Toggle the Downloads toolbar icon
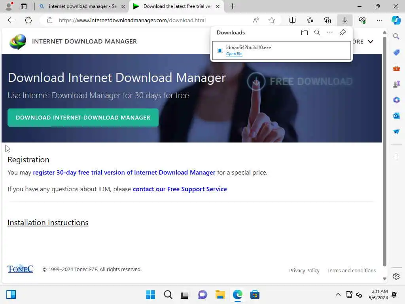Screen dimensions: 405x304 pyautogui.click(x=345, y=20)
